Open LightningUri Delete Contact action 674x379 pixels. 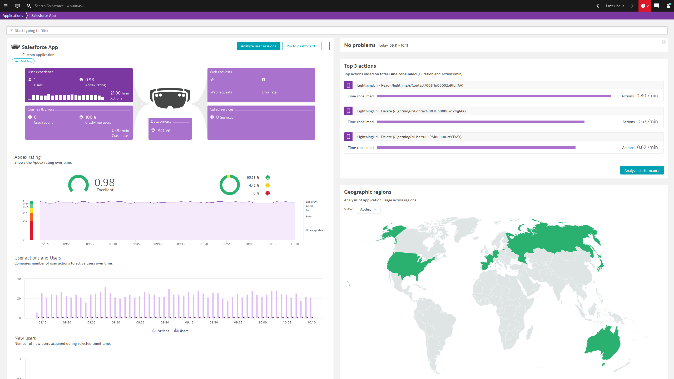411,111
